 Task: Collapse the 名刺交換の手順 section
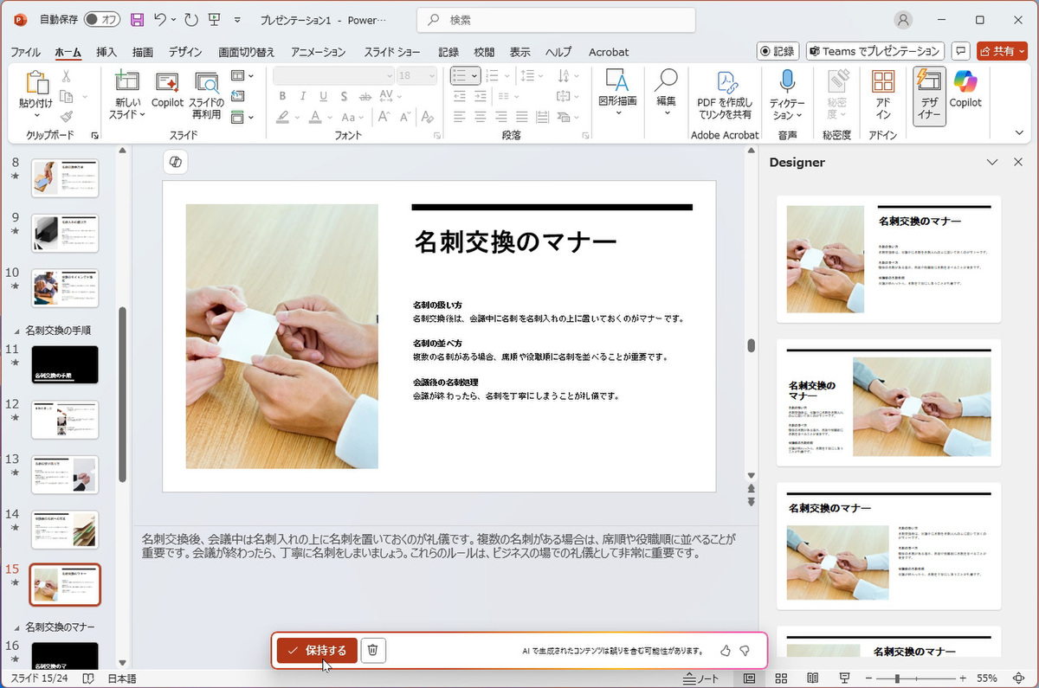click(17, 331)
